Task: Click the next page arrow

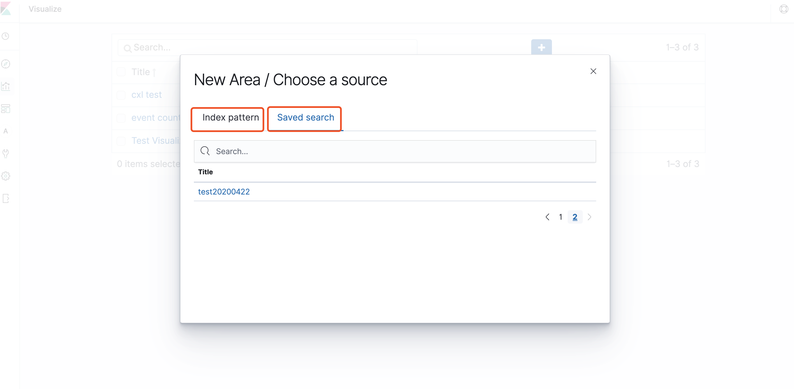Action: pyautogui.click(x=589, y=217)
